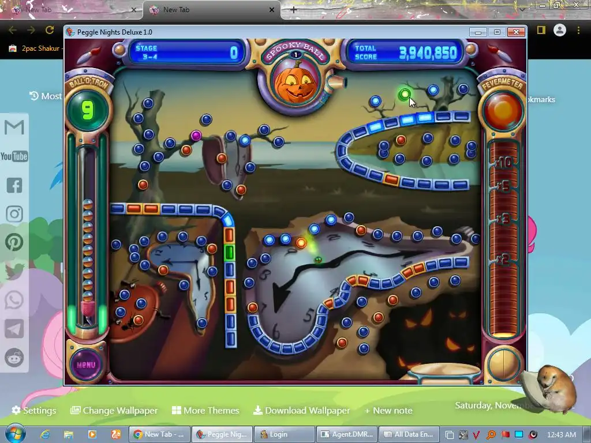Open the YouTube sidebar shortcut

click(x=14, y=156)
